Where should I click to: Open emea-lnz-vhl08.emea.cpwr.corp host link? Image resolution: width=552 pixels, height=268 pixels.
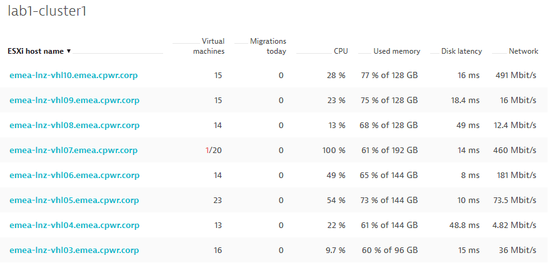point(74,125)
